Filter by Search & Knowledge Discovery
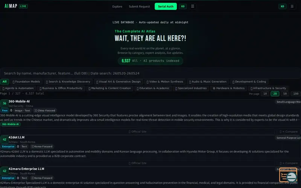The width and height of the screenshot is (301, 188). 68,82
